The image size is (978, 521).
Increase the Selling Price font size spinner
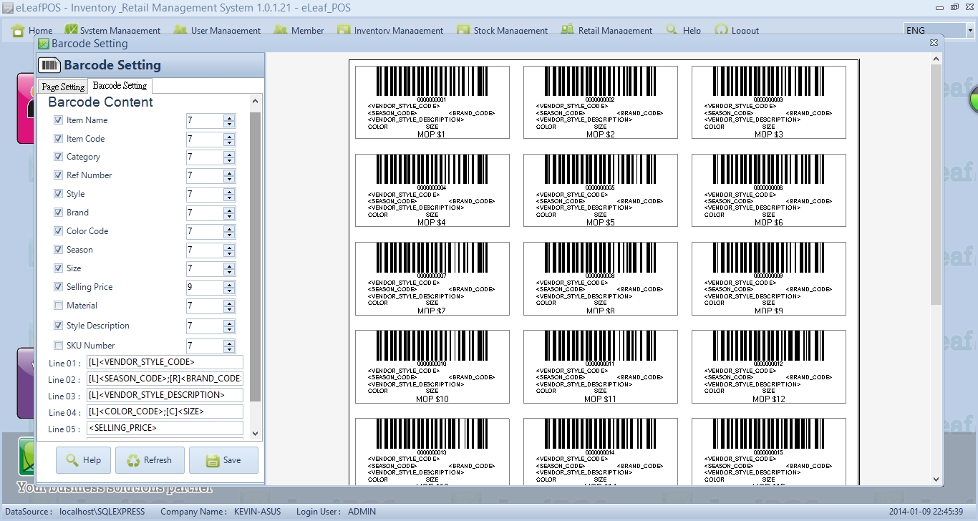(229, 284)
